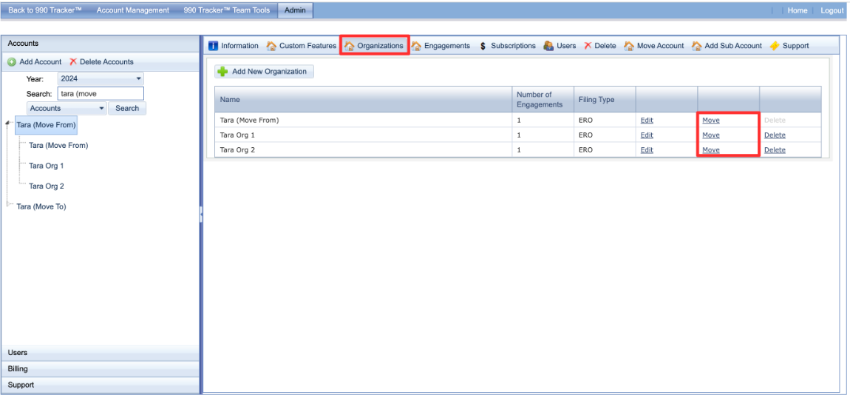Click into the account Search text field
Screen dimensions: 850x395
pos(100,94)
